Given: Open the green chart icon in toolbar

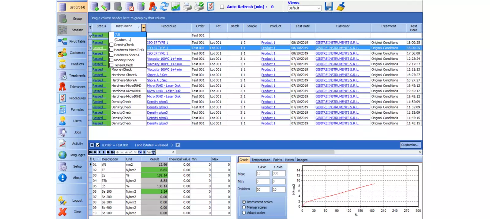Looking at the screenshot, I should coord(175,6).
